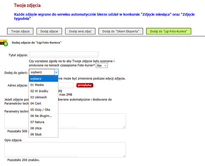Image resolution: width=205 pixels, height=166 pixels.
Task: Open the green 'Dodaj do Ligi Foto-Kuriera' tab
Action: point(168,31)
